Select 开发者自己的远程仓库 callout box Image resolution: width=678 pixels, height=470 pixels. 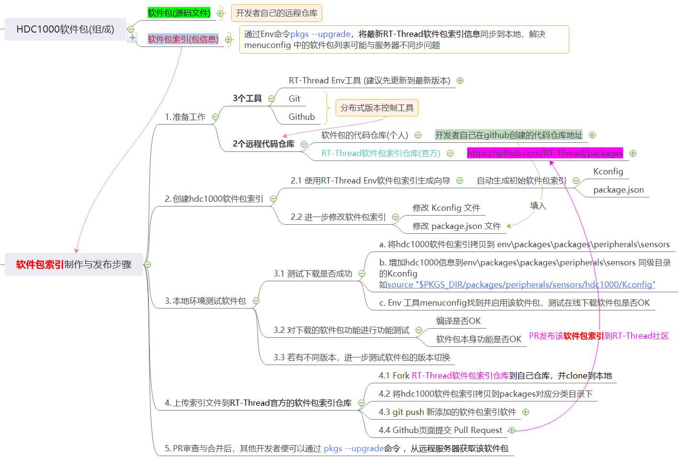coord(277,13)
